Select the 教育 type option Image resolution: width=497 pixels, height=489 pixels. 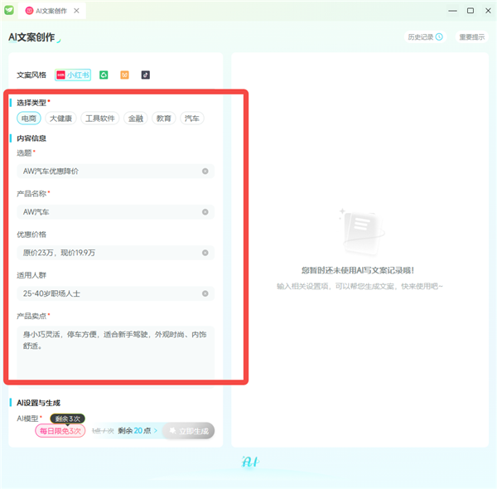(164, 119)
